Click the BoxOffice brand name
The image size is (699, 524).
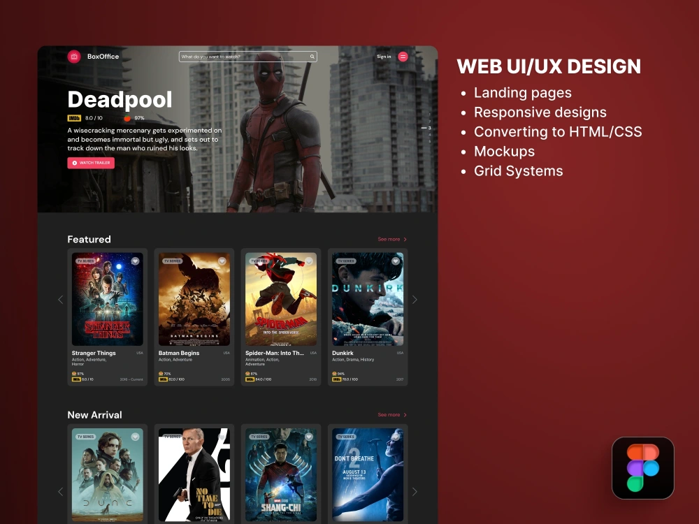(103, 57)
